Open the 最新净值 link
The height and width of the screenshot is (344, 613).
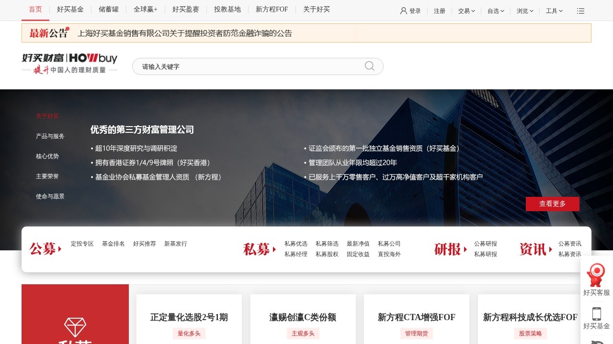coord(358,244)
